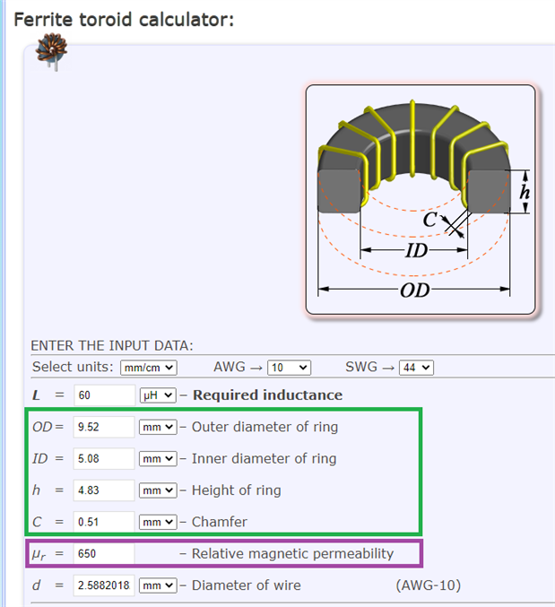555x607 pixels.
Task: Click the ring height h input field
Action: coord(104,490)
